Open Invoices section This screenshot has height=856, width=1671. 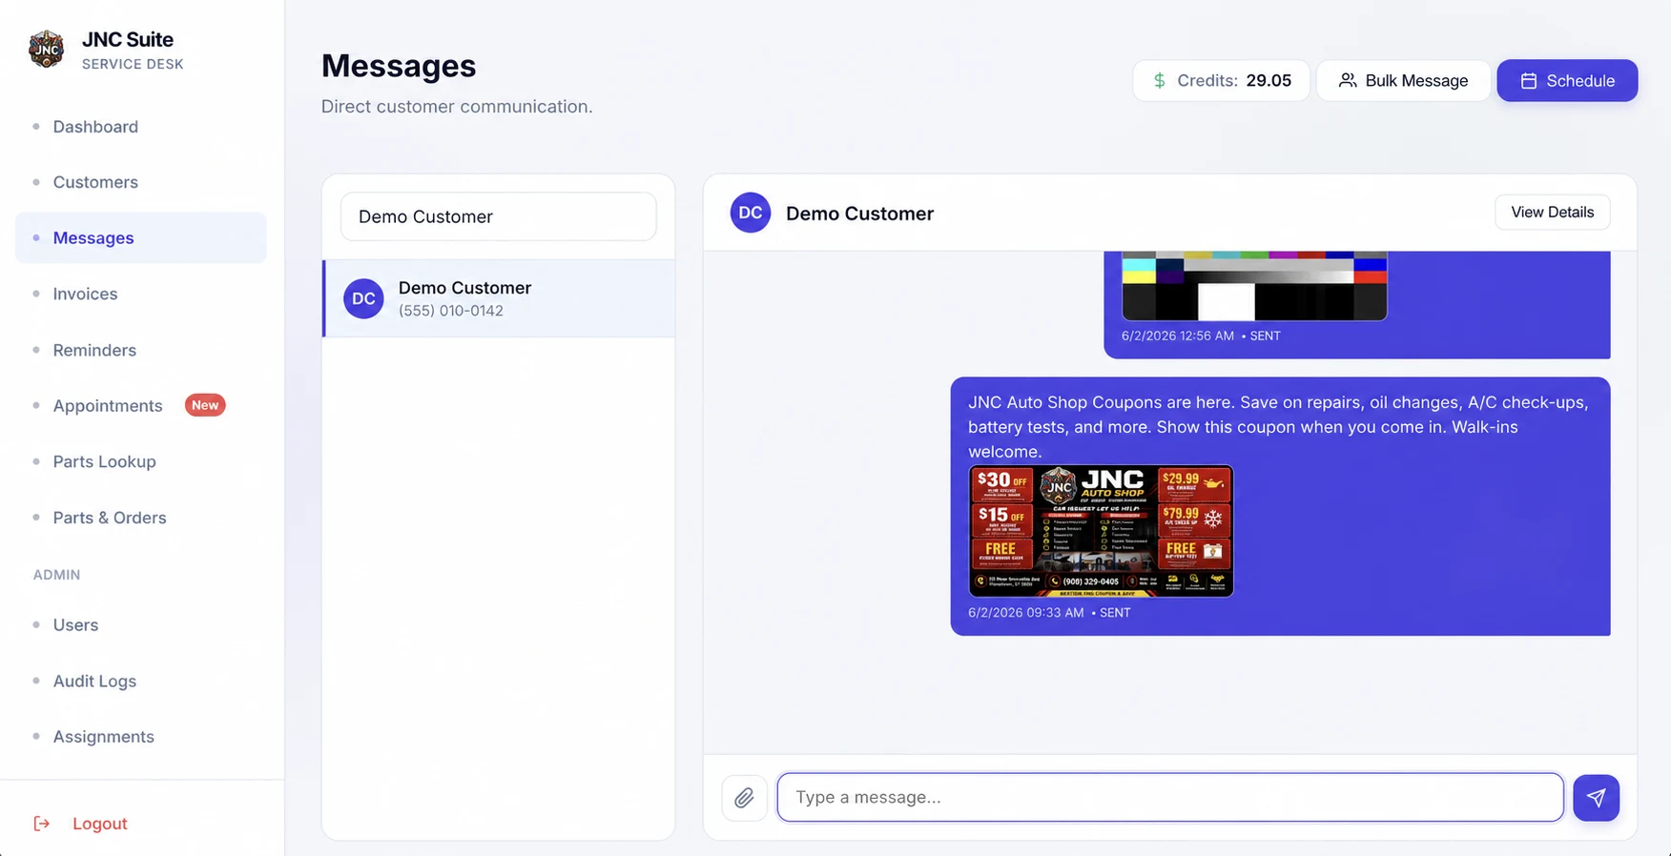pyautogui.click(x=85, y=294)
